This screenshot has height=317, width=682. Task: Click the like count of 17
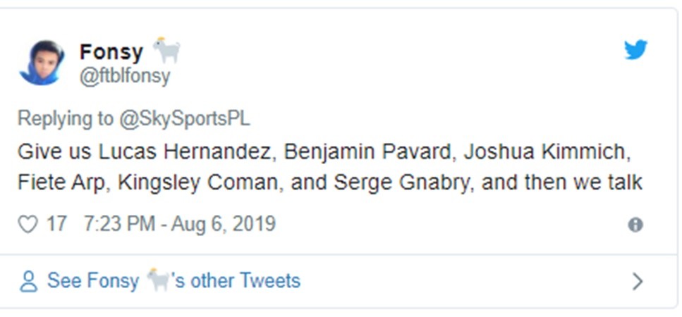click(x=56, y=225)
